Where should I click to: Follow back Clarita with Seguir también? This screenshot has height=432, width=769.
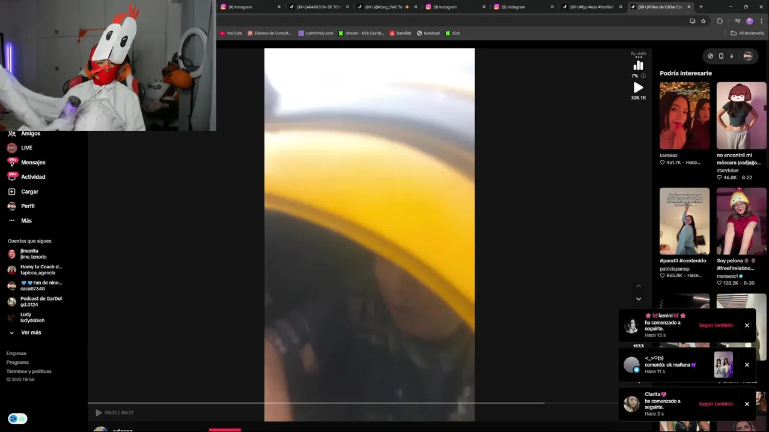[716, 404]
